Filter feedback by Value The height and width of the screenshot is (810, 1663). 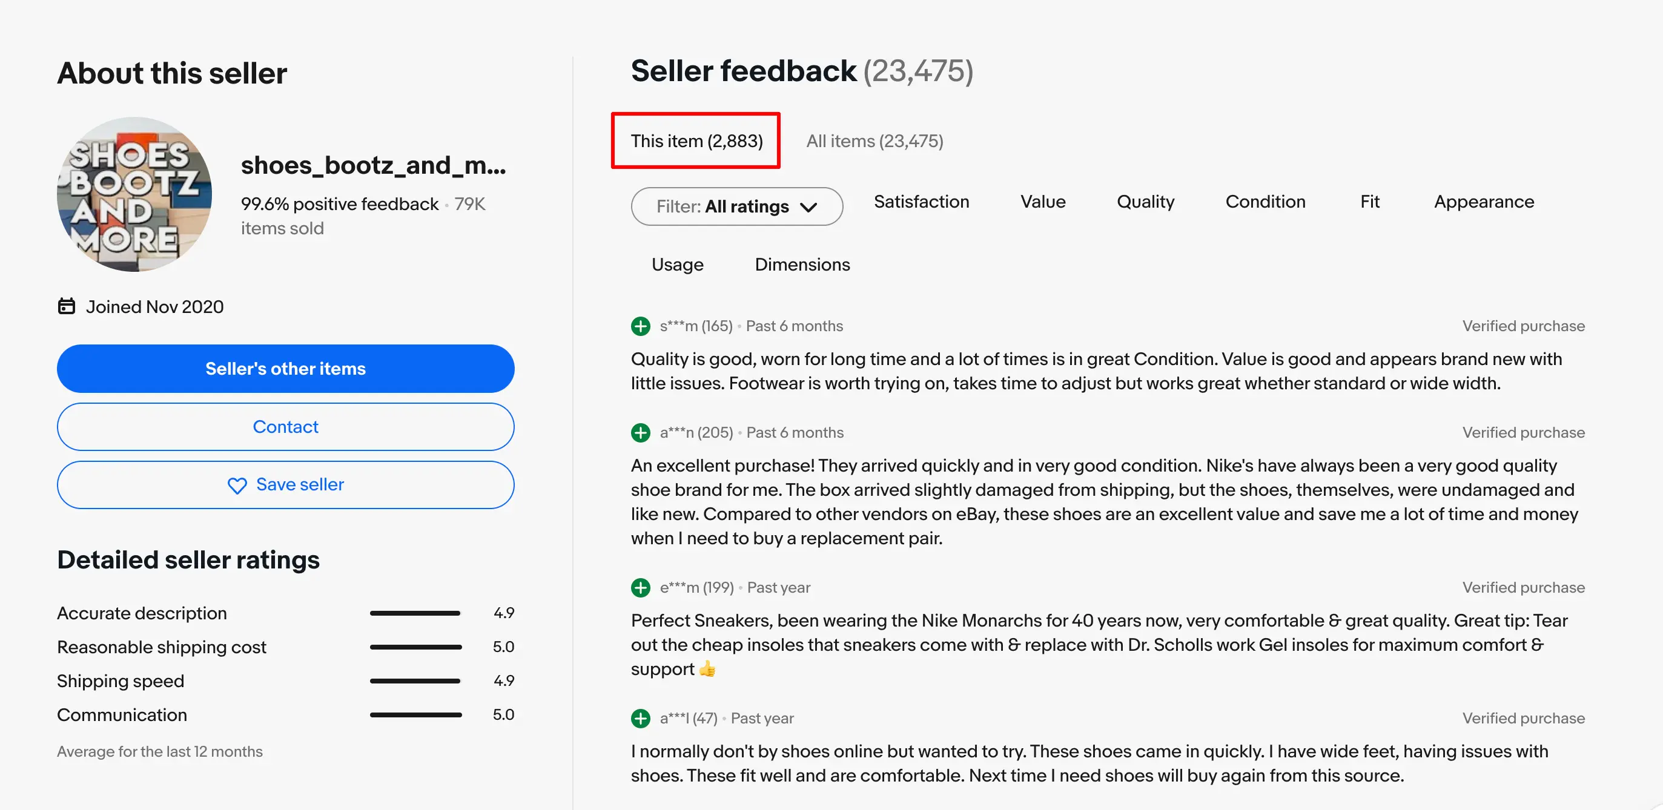pos(1043,202)
